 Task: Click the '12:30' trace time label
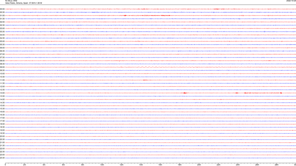point(2,90)
